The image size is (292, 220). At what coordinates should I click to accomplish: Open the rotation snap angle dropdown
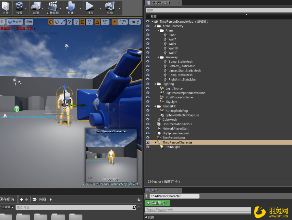105,22
